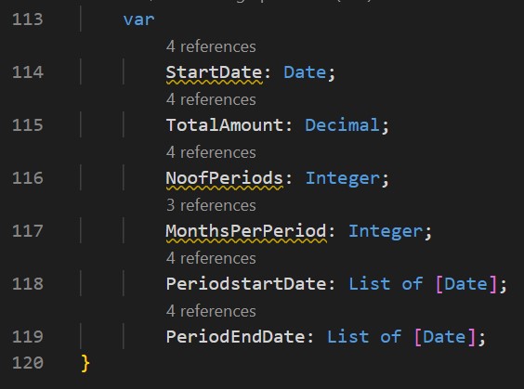The height and width of the screenshot is (389, 524).
Task: Select line number 113 in the gutter
Action: click(27, 19)
